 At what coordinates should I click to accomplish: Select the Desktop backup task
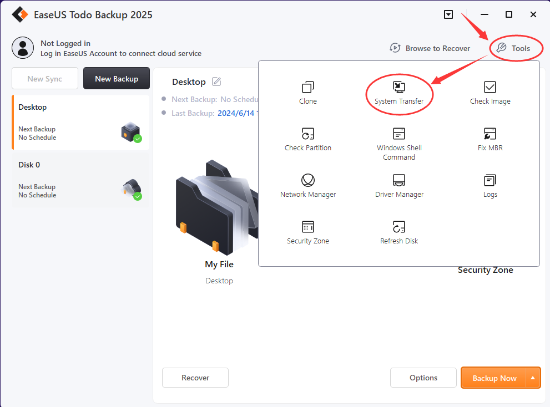click(80, 123)
